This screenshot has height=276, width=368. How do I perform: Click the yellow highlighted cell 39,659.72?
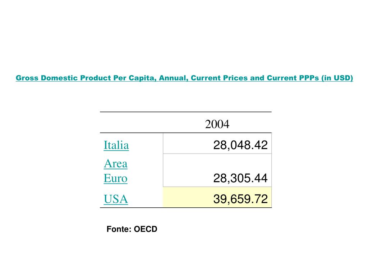[x=240, y=199]
